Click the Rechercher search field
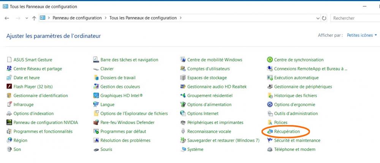The height and width of the screenshot is (163, 380). (355, 18)
